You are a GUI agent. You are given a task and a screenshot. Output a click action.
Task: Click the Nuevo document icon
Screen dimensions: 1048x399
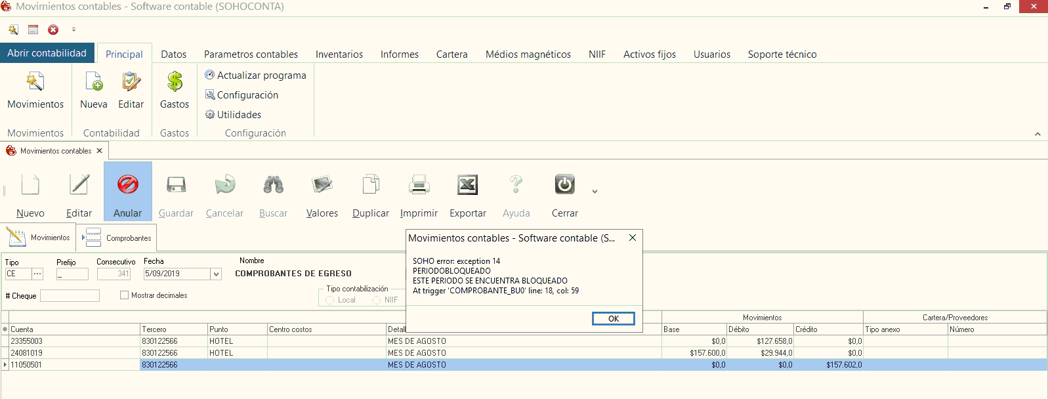point(30,185)
